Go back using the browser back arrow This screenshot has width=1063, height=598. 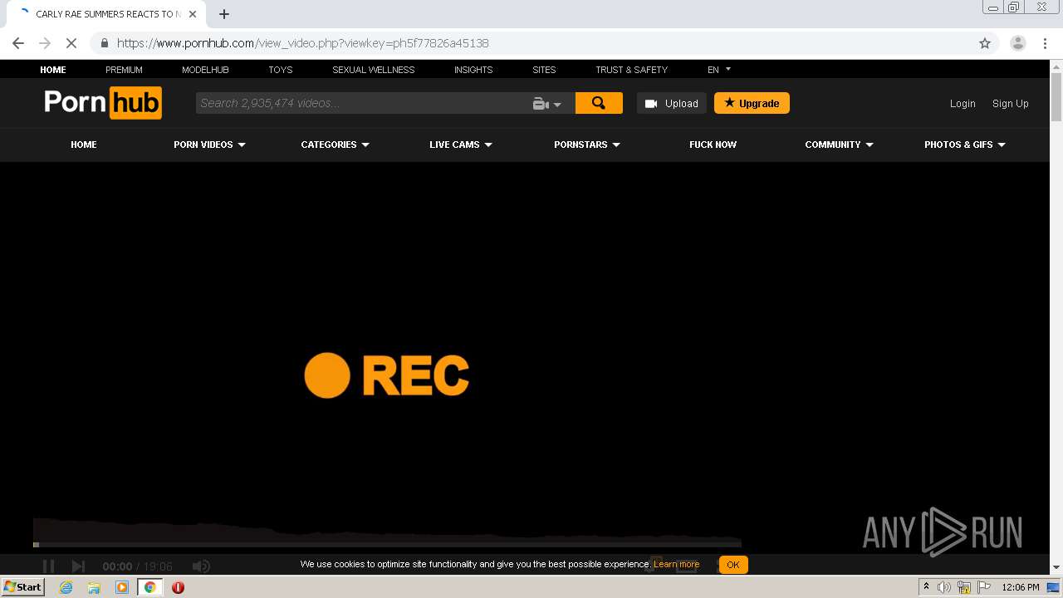point(18,43)
